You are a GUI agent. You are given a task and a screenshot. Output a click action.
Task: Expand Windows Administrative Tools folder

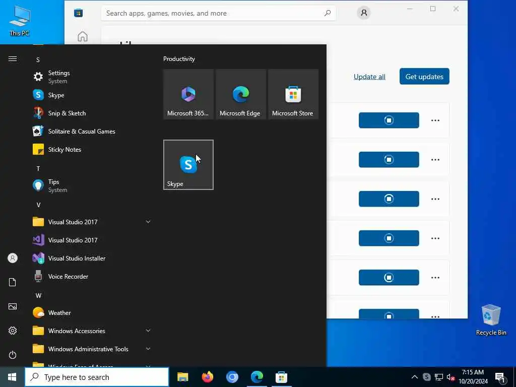[92, 349]
